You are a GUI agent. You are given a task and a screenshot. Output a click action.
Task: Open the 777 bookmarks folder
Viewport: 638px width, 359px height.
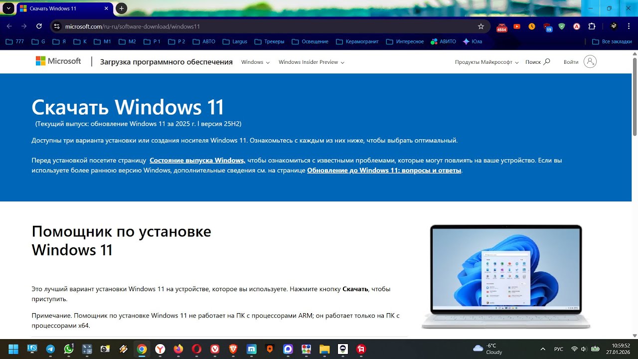pyautogui.click(x=15, y=41)
